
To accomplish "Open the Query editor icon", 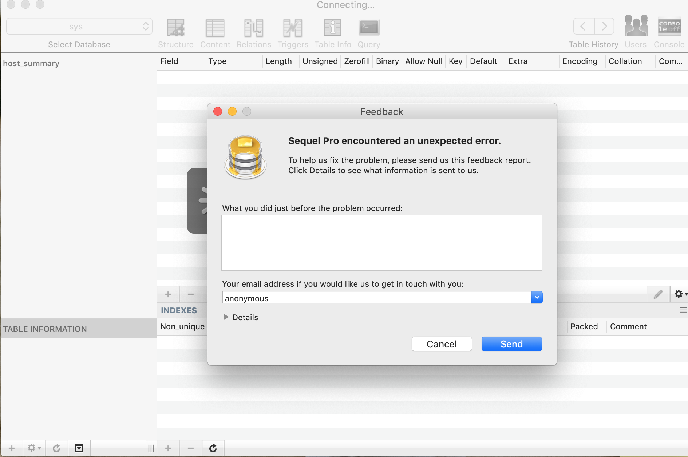I will click(x=369, y=28).
